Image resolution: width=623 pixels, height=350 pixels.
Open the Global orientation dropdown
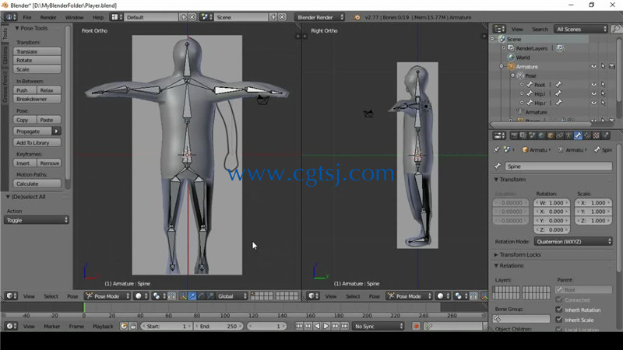232,296
